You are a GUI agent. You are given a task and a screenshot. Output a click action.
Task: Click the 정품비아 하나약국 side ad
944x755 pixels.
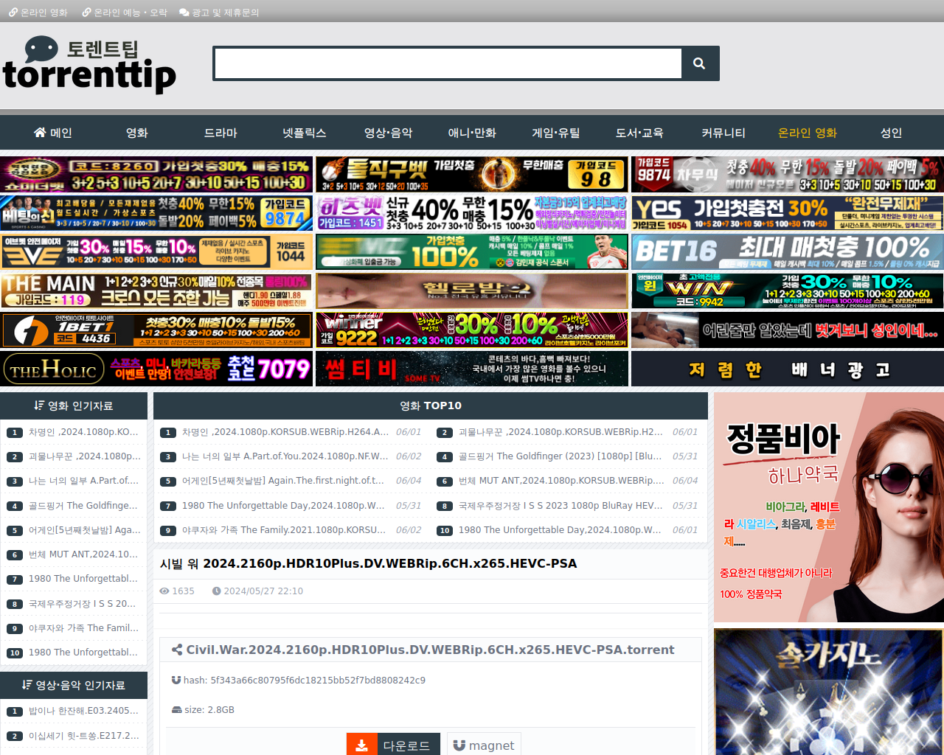pos(829,507)
